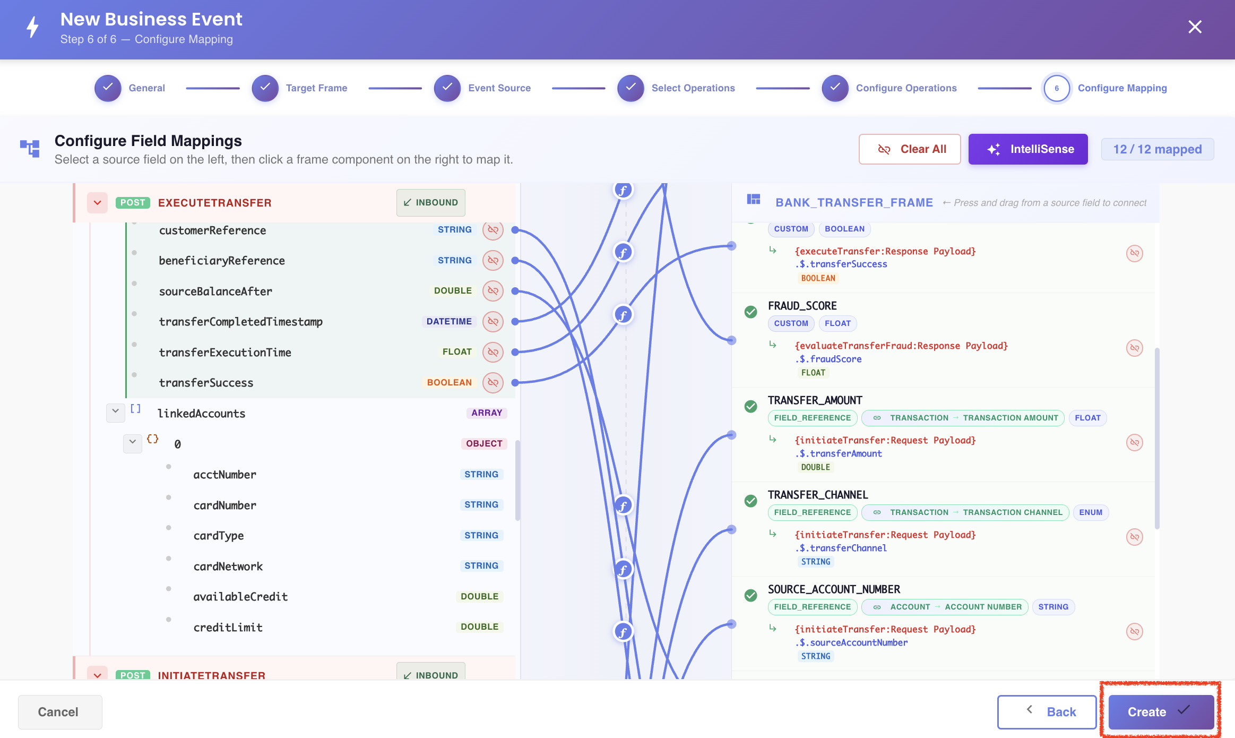Remove the SOURCE_ACCOUNT_NUMBER mapping icon
Image resolution: width=1235 pixels, height=738 pixels.
click(1134, 631)
